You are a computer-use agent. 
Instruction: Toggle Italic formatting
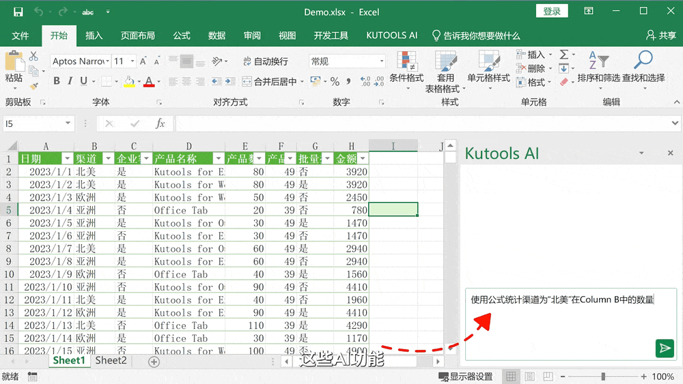click(70, 81)
